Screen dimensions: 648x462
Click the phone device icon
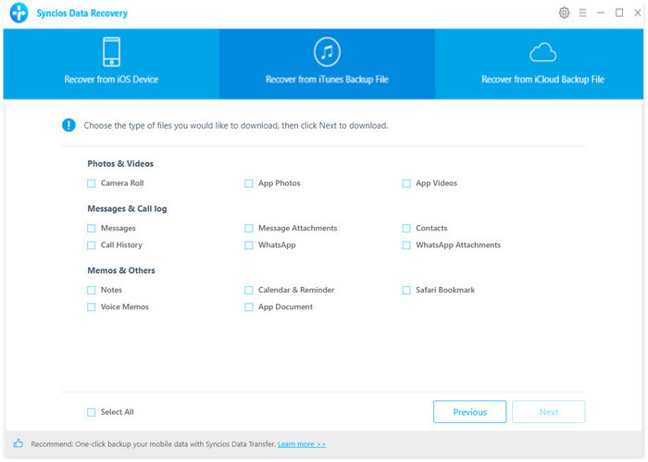click(x=111, y=52)
